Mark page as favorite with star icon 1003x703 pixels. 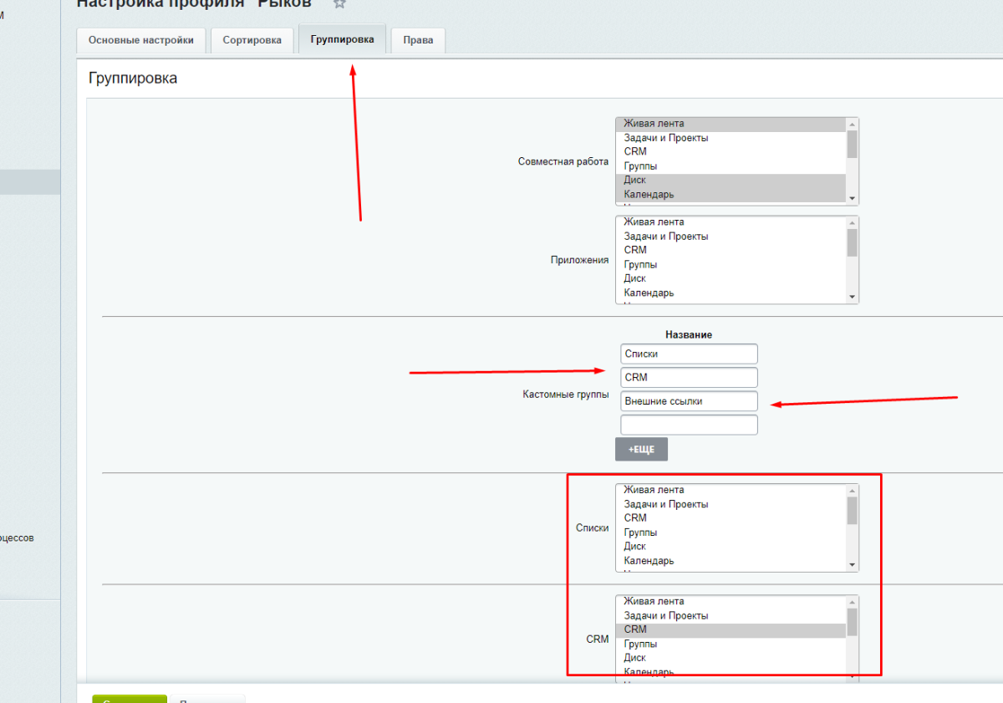[339, 3]
